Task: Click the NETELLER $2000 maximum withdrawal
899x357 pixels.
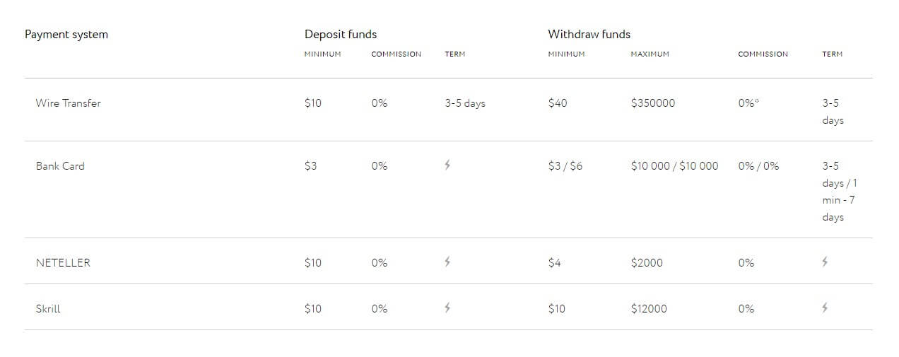Action: pos(647,263)
